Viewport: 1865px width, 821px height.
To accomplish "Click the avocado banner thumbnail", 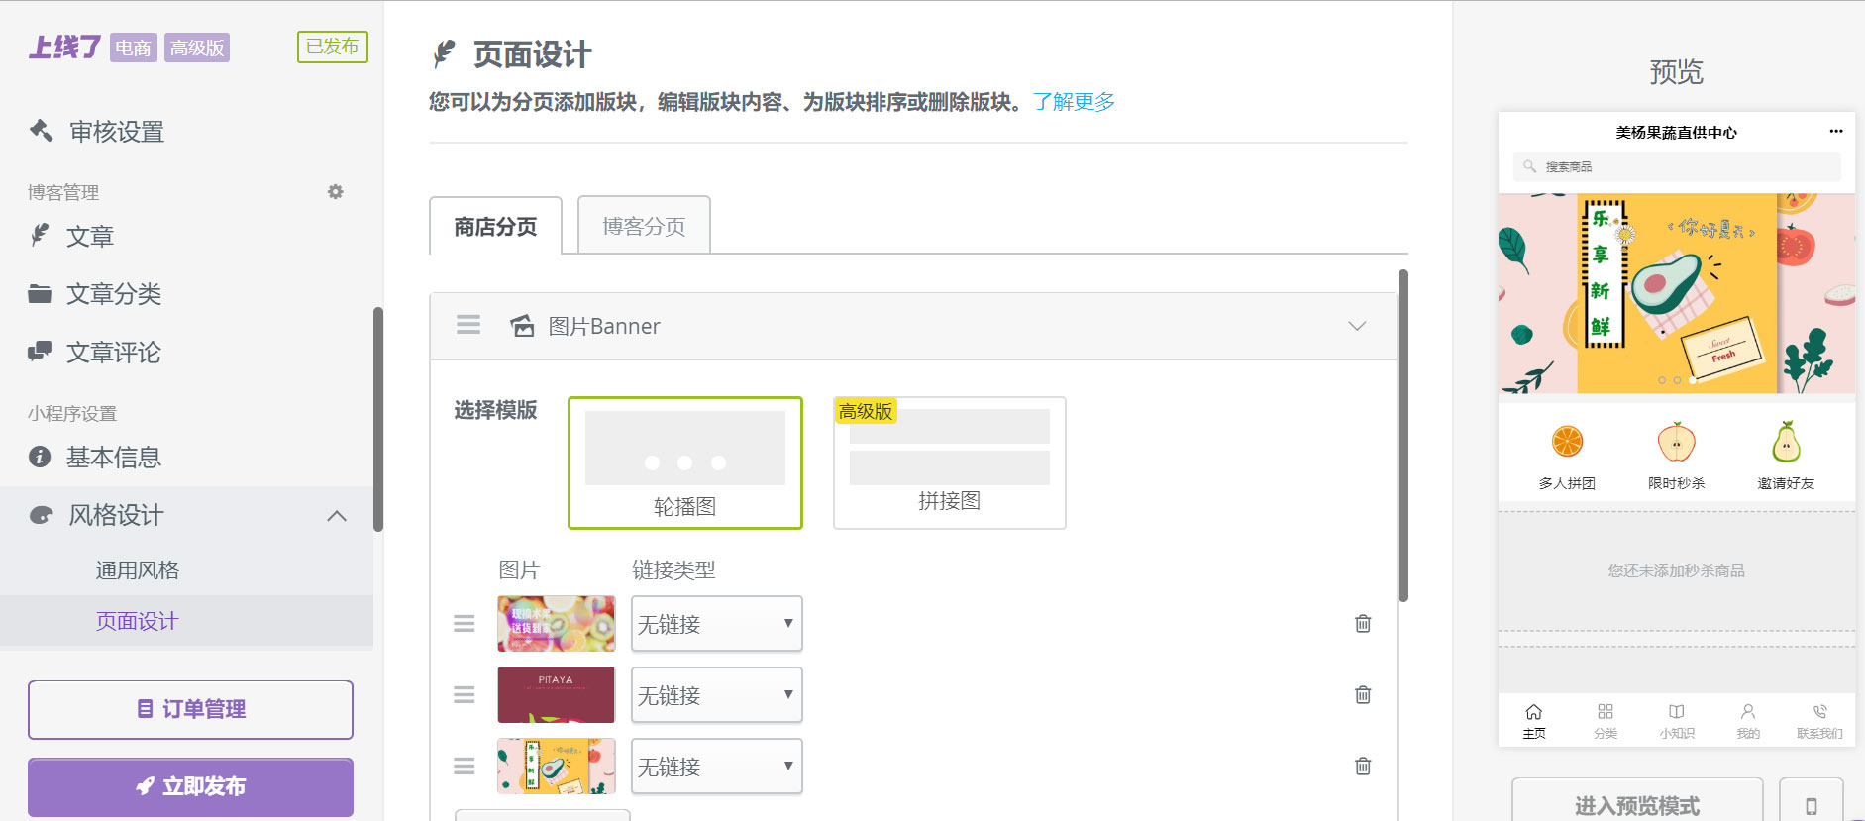I will (557, 766).
